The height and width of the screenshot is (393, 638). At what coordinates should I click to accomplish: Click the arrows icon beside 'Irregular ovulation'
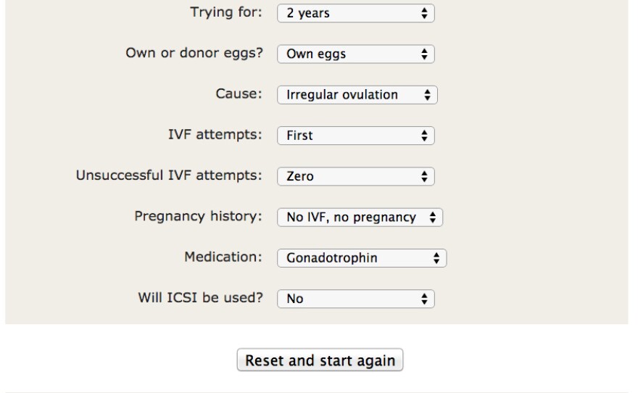coord(428,95)
